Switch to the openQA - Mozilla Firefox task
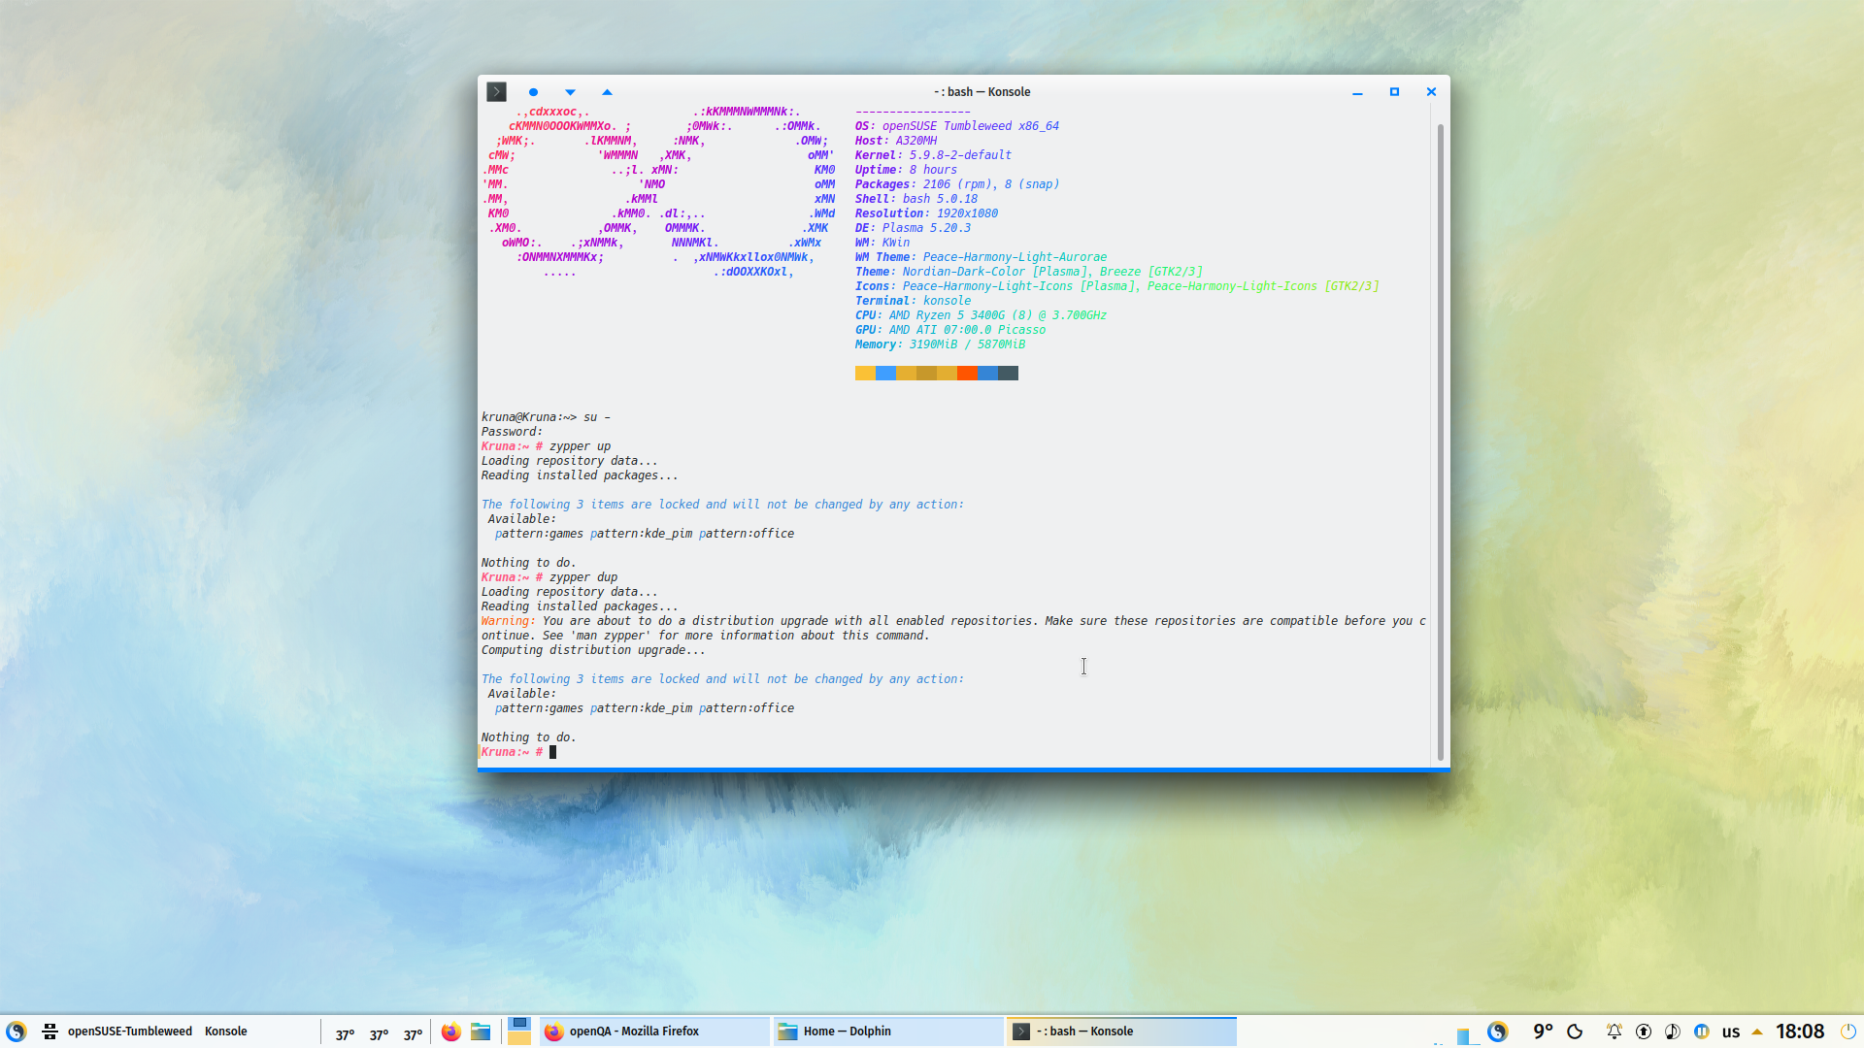 click(654, 1032)
